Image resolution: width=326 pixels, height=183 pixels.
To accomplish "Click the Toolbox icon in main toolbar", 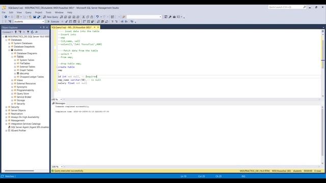I will coord(174,17).
